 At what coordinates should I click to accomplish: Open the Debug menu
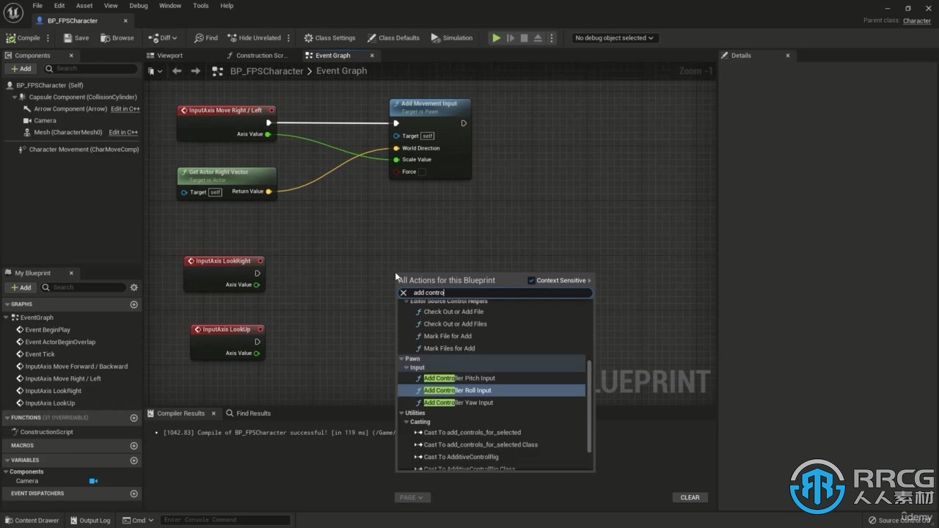[139, 6]
